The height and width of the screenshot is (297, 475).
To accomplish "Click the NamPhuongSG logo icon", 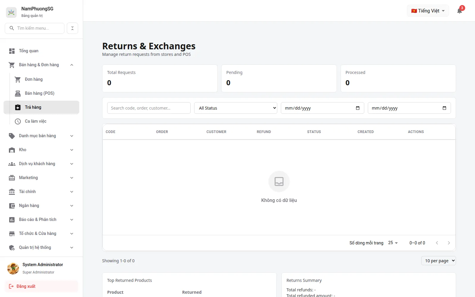I will [11, 12].
